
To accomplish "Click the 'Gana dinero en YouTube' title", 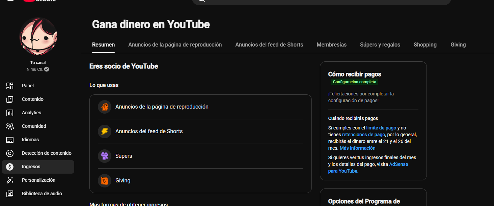I will [x=151, y=24].
